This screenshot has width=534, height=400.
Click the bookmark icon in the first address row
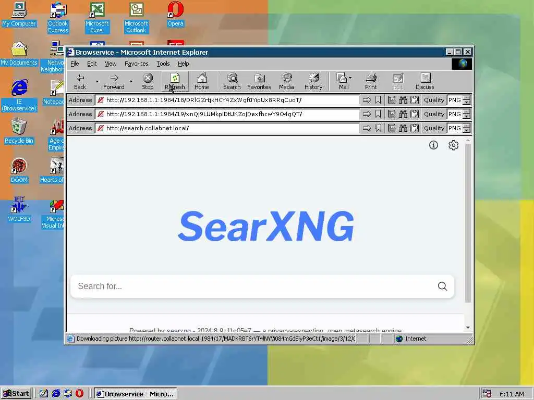378,100
